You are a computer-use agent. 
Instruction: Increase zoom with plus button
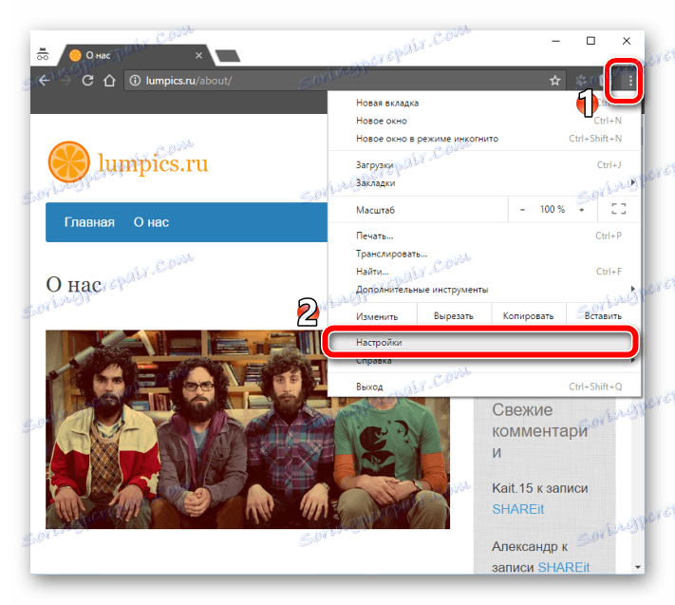pyautogui.click(x=582, y=210)
